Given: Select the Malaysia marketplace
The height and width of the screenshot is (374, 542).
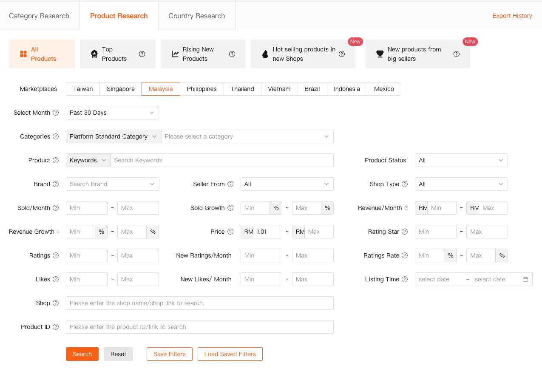Looking at the screenshot, I should coord(161,89).
